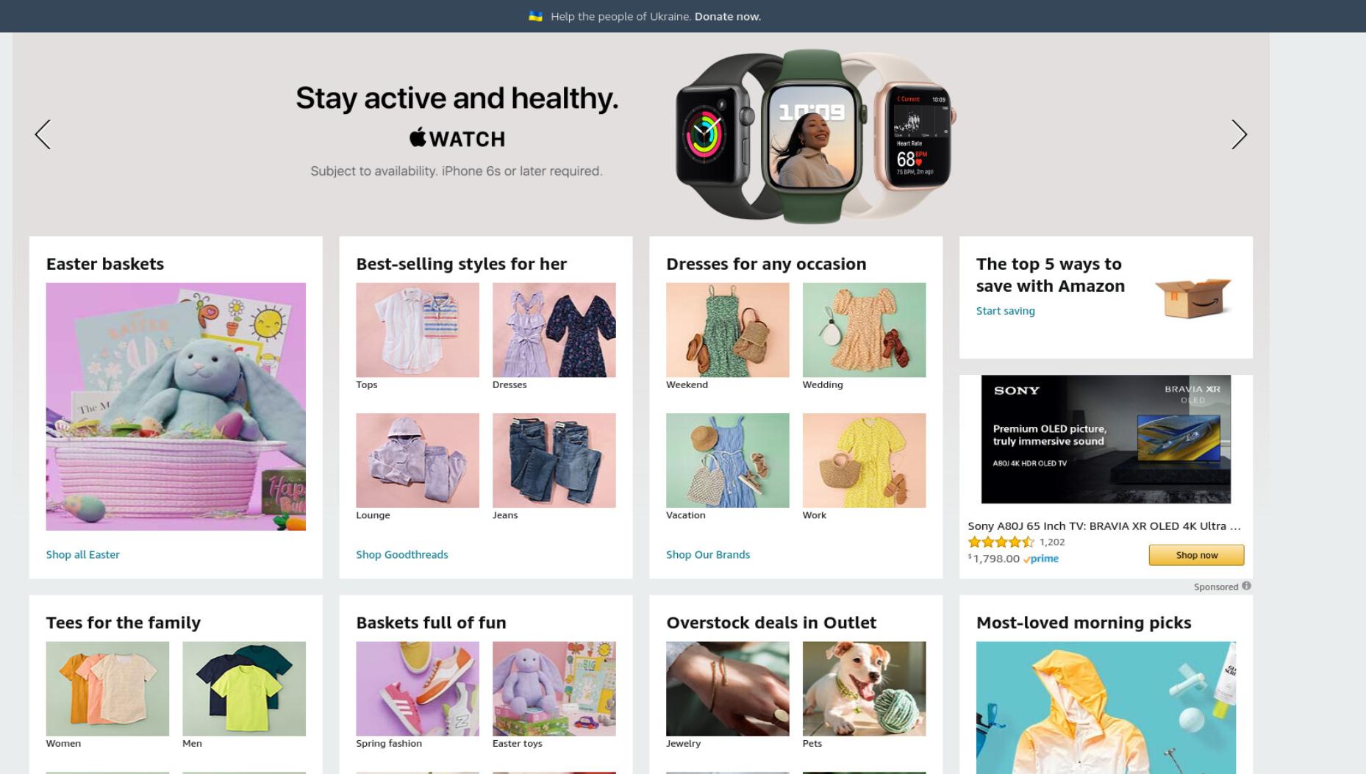Click the Shop now button
Screen dimensions: 1366x774
coord(1196,555)
